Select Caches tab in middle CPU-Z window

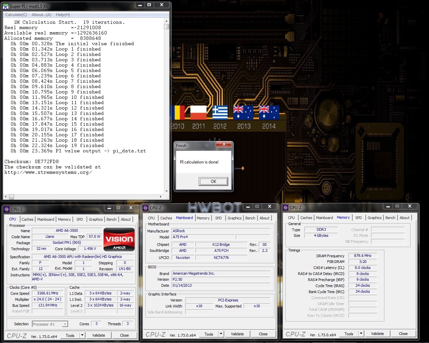coord(166,218)
